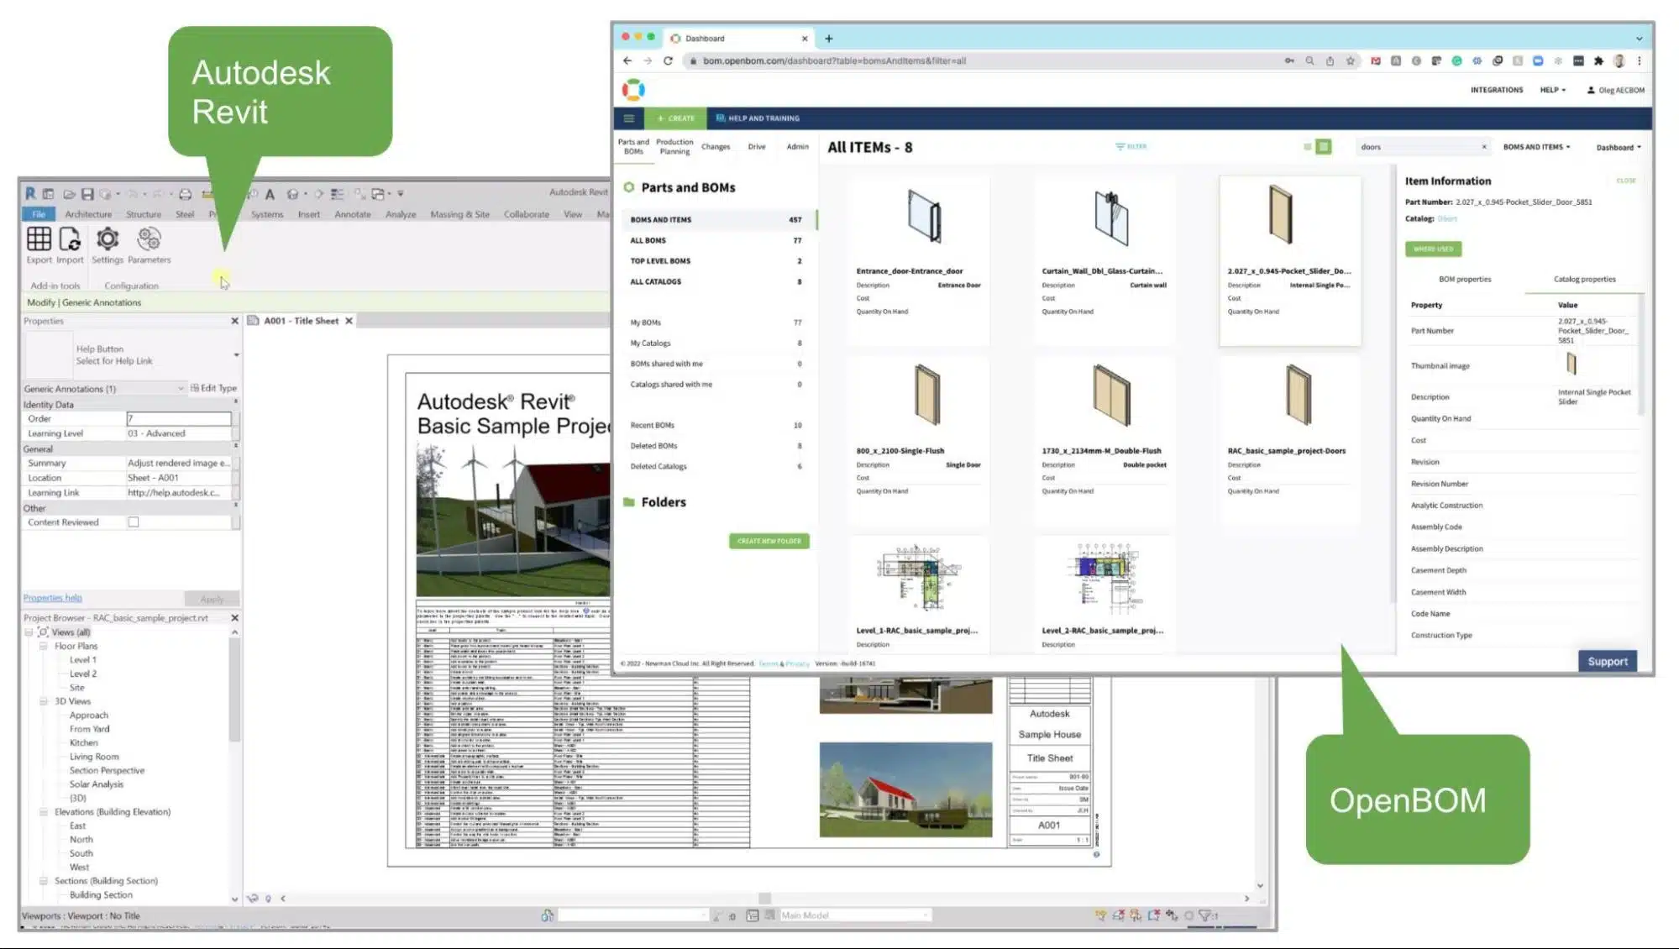1679x949 pixels.
Task: Click the green CREATE button
Action: (x=676, y=118)
